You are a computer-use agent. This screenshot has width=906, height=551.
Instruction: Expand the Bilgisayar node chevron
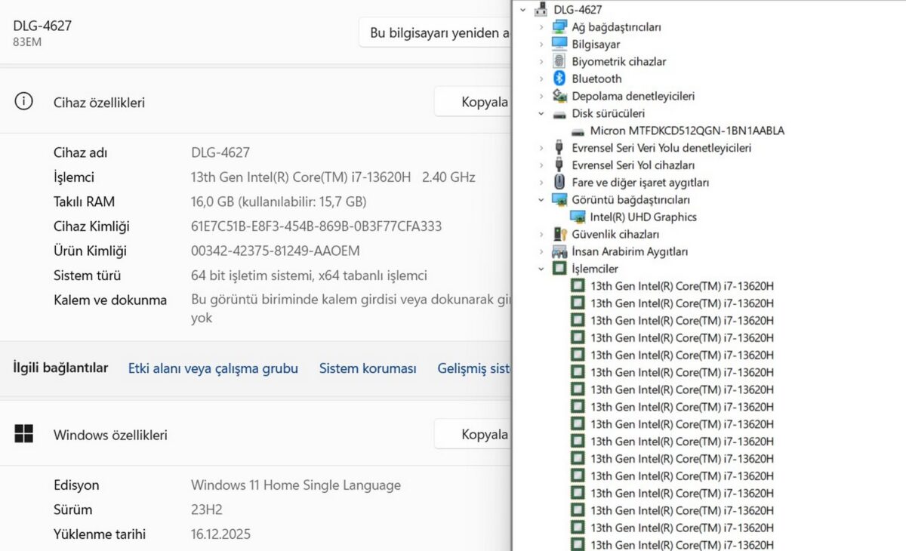tap(541, 45)
